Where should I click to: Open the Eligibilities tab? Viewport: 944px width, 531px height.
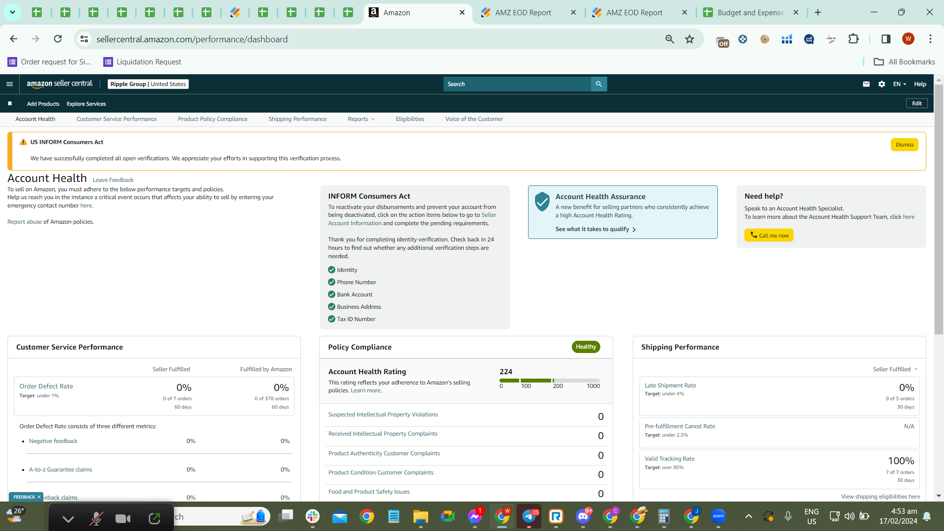tap(410, 119)
